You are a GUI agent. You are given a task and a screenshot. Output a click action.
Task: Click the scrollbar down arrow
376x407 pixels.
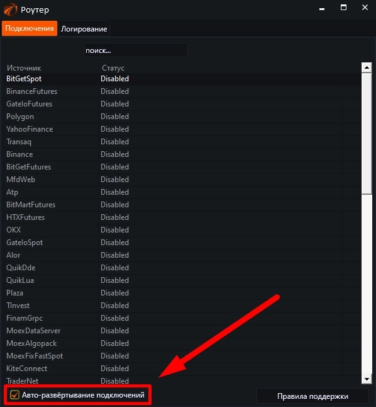tap(367, 379)
